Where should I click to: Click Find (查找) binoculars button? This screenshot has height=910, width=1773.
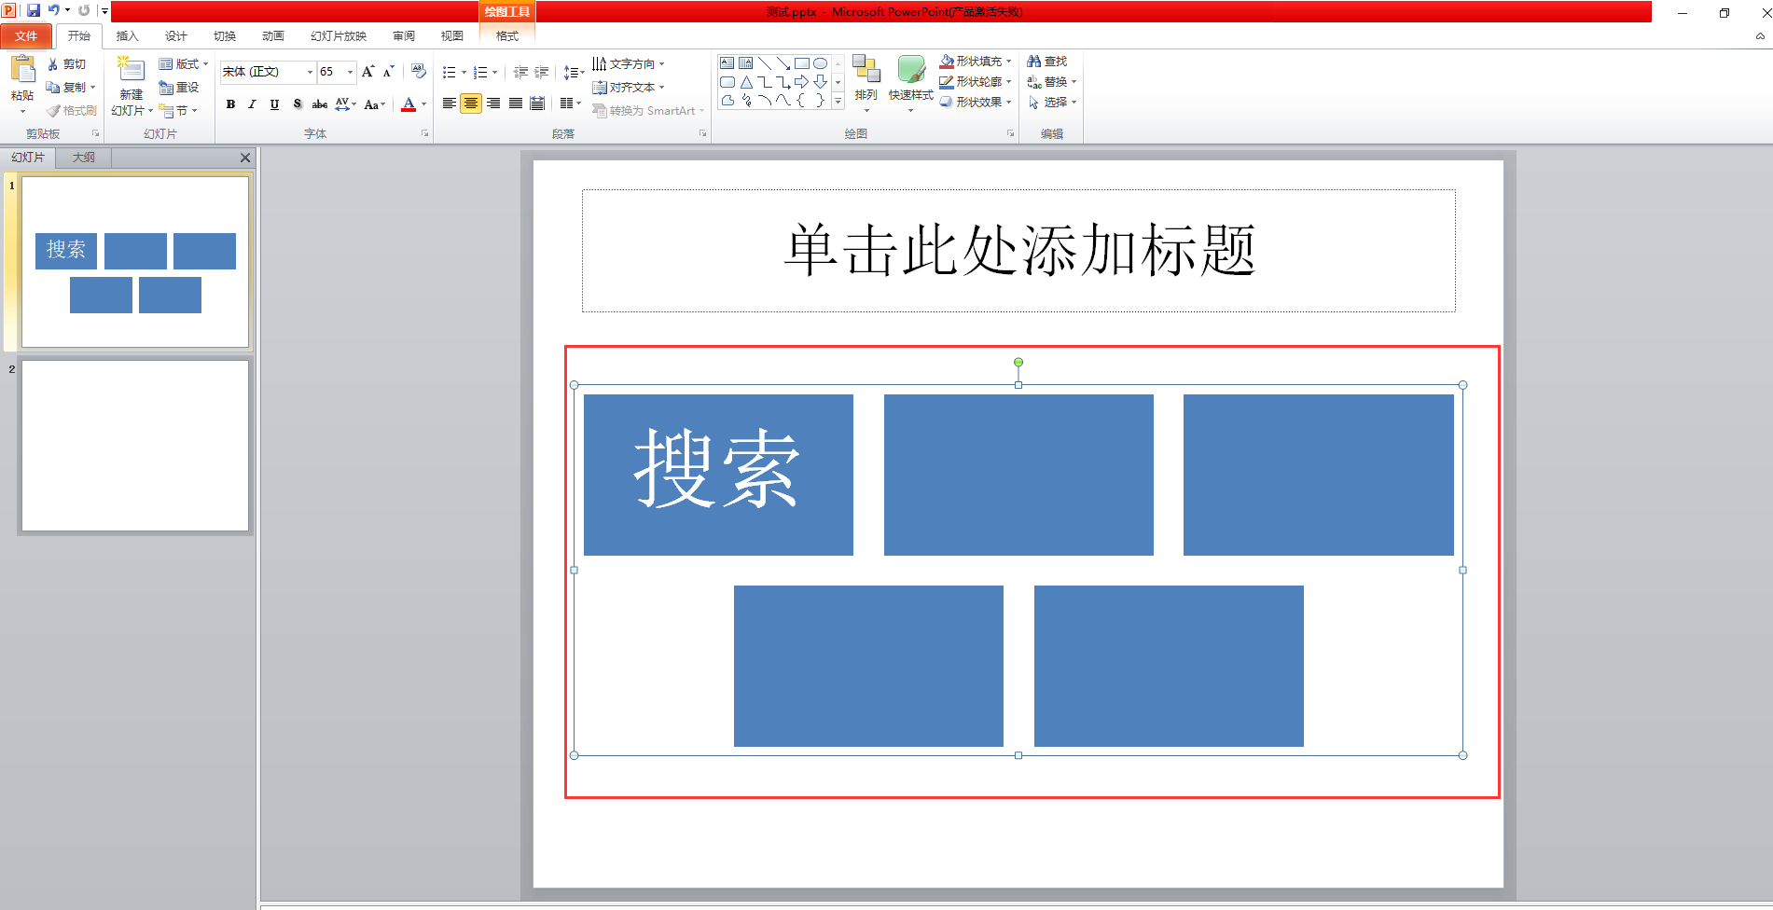pyautogui.click(x=1047, y=62)
